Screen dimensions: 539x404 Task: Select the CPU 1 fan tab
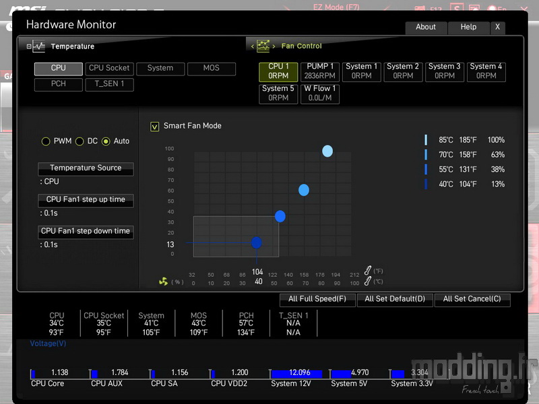tap(278, 71)
